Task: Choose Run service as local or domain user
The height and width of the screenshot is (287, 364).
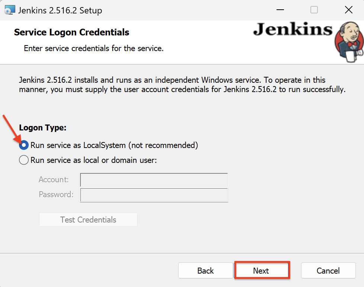Action: tap(24, 160)
